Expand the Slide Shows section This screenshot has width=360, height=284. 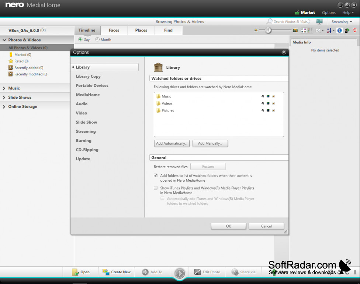point(4,97)
